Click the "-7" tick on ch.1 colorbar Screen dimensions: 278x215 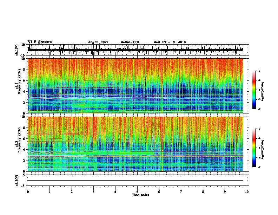[x=259, y=109]
